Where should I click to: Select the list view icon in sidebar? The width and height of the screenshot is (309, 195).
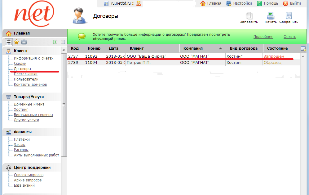click(9, 42)
